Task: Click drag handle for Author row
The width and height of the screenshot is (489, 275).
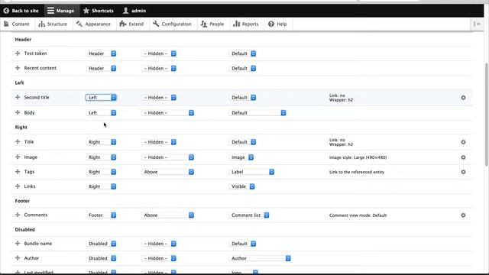Action: pyautogui.click(x=18, y=258)
